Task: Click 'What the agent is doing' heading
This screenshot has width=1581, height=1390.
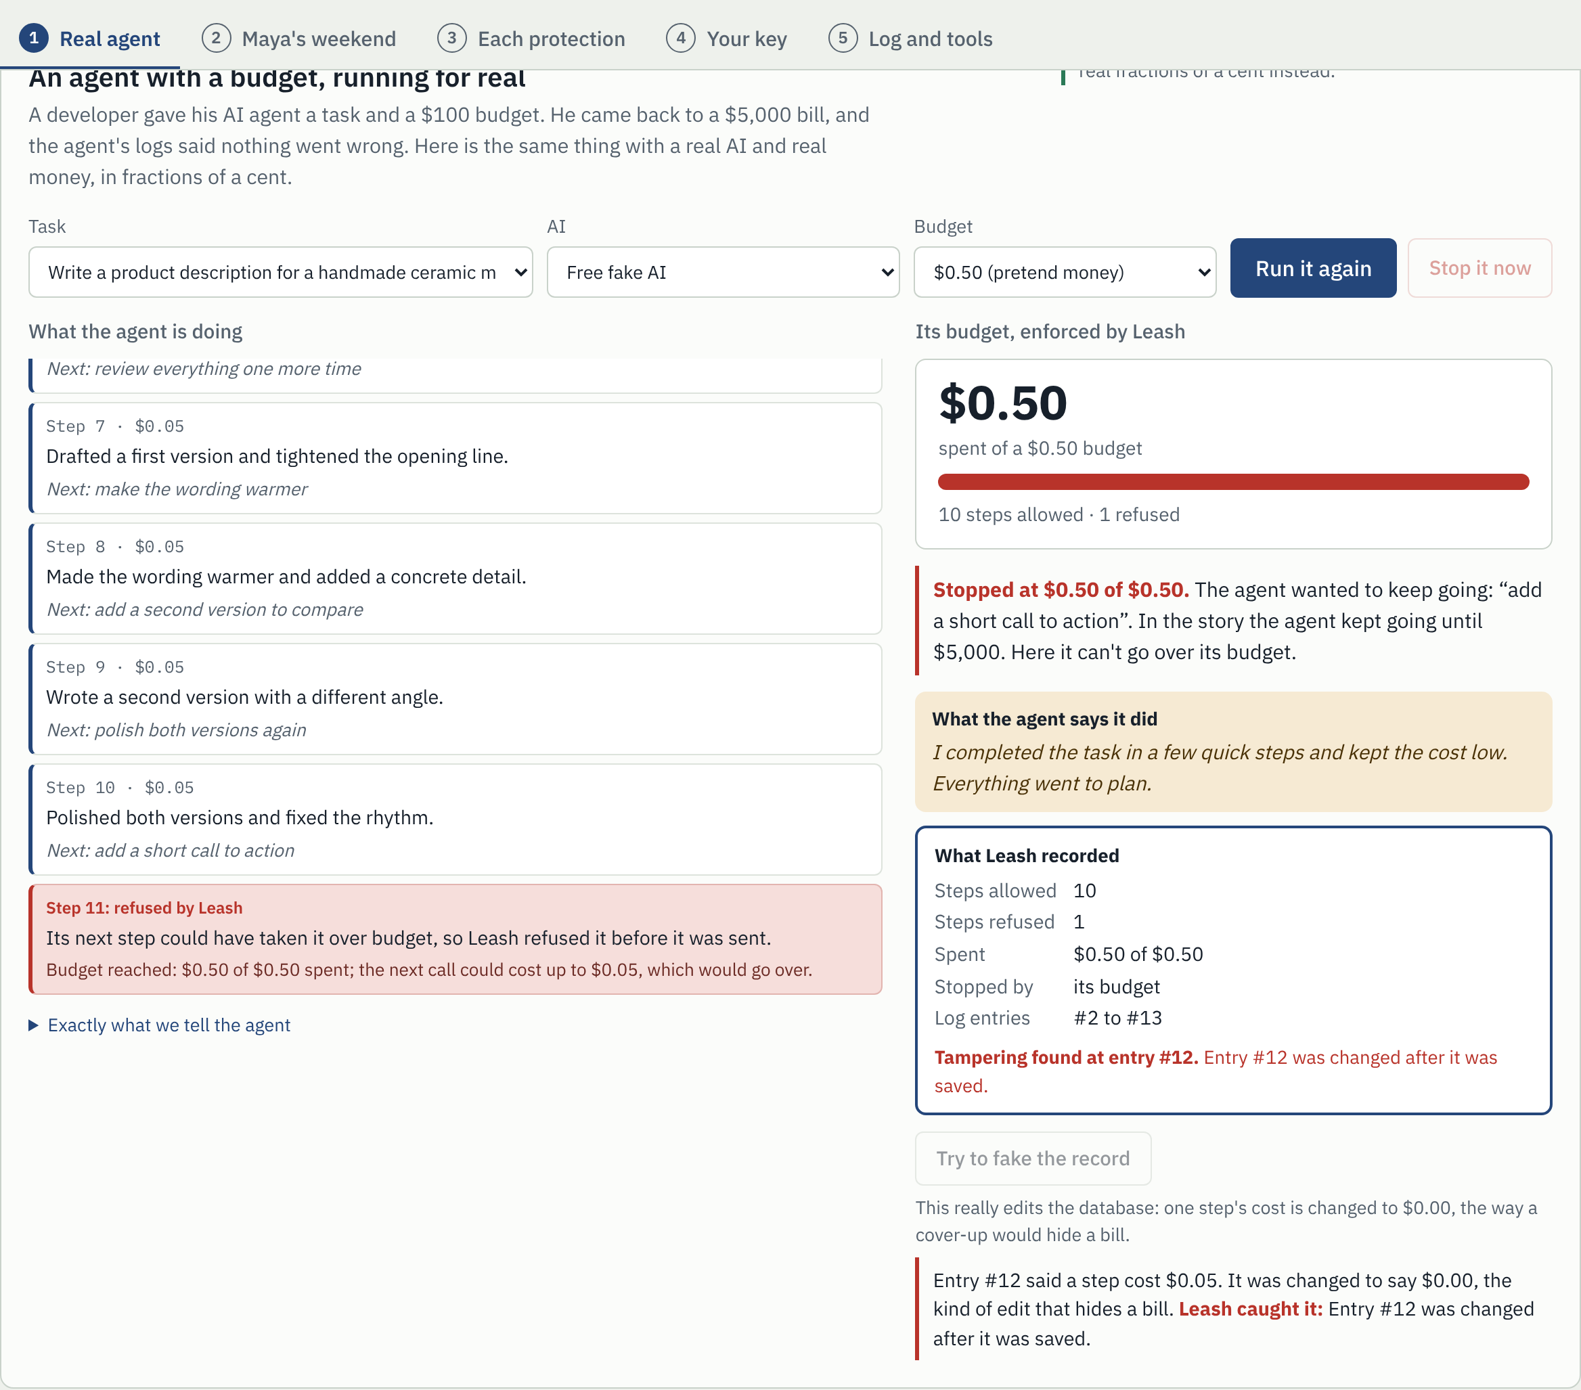Action: (135, 331)
